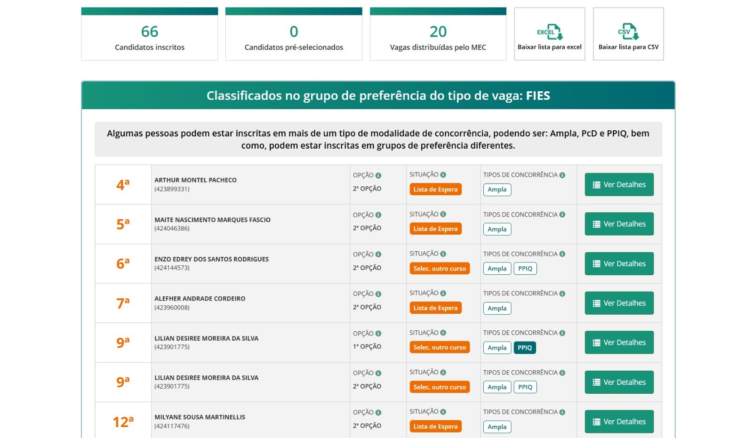The image size is (753, 438).
Task: Open the info icon beside OPÇÃO for Alefher Andrade
Action: pyautogui.click(x=378, y=294)
